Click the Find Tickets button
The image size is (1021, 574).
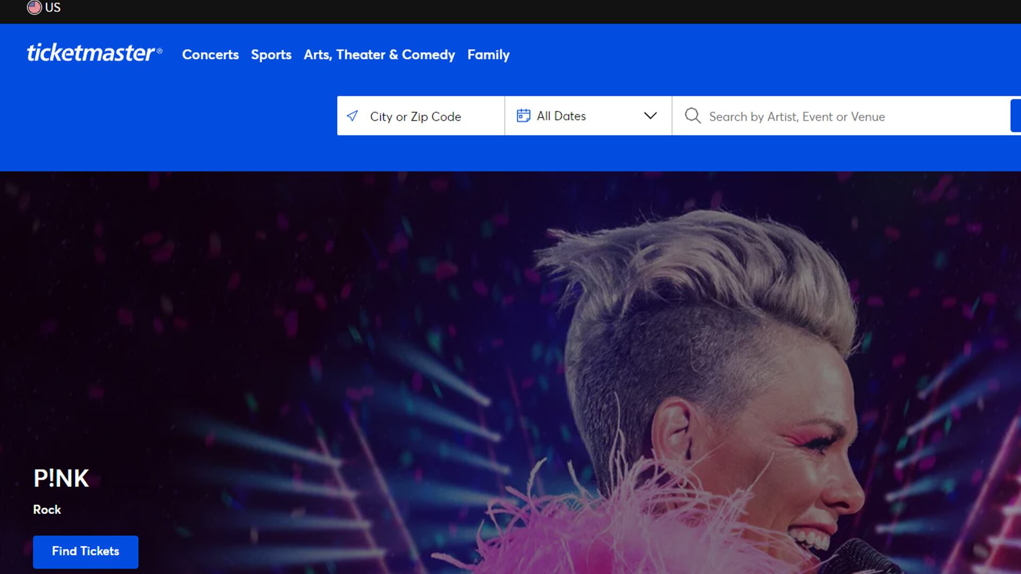(x=86, y=552)
